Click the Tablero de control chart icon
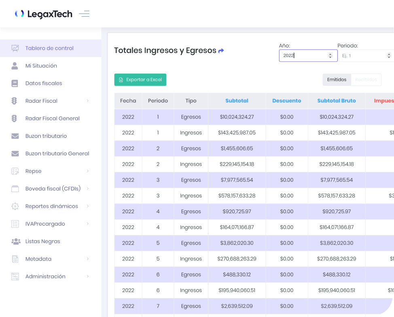 point(15,48)
